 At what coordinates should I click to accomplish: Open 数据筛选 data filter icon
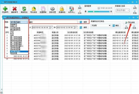point(62,10)
